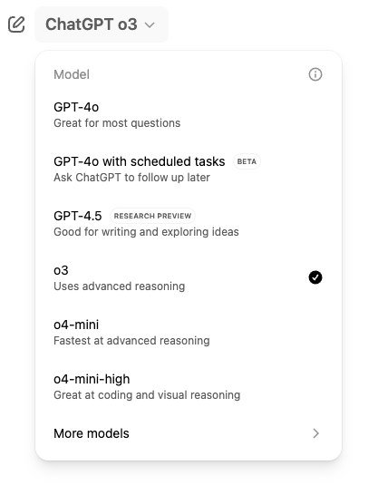Click the Model section header
Viewport: 378px width, 485px height.
click(72, 74)
